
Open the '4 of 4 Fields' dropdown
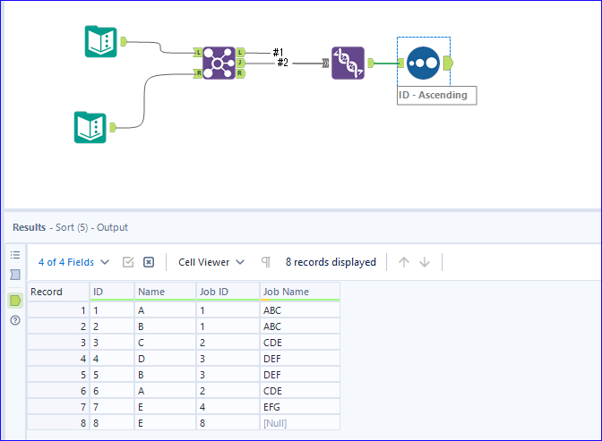click(x=73, y=262)
